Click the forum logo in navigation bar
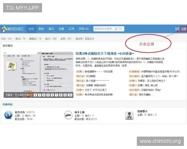187x149 pixels. click(x=12, y=29)
